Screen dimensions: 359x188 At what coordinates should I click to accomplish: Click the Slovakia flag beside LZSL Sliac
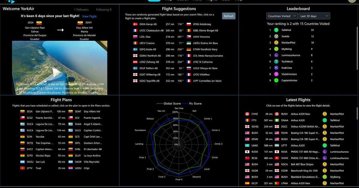[135, 37]
